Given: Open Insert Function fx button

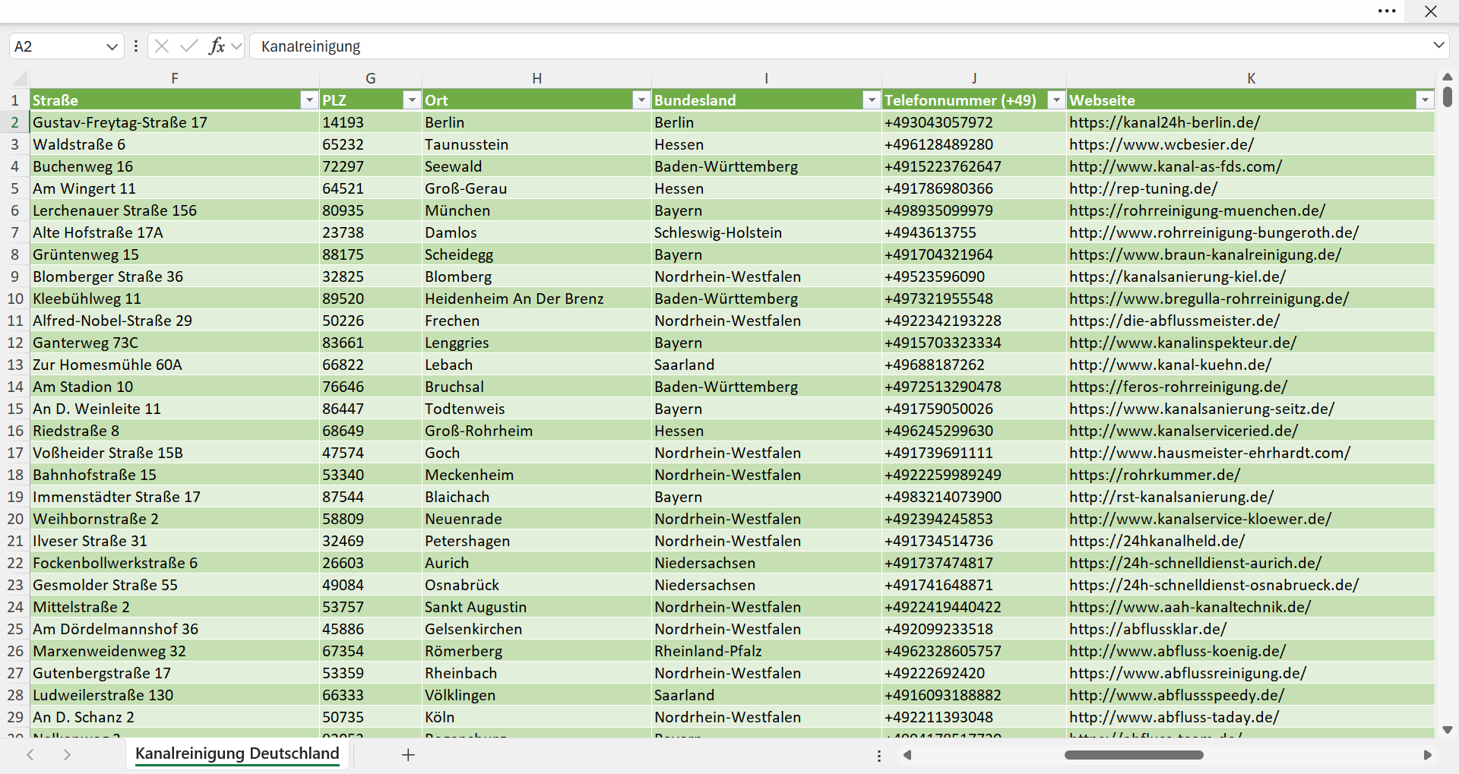Looking at the screenshot, I should coord(217,46).
